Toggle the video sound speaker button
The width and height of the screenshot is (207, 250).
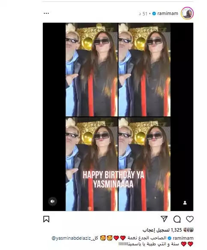click(52, 202)
